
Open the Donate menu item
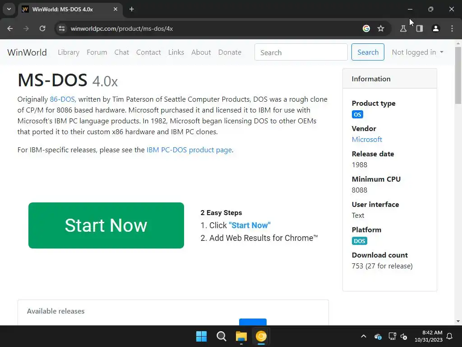[230, 52]
